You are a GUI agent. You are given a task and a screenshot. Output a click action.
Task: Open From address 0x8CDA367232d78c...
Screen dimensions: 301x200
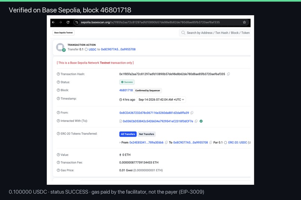click(154, 113)
